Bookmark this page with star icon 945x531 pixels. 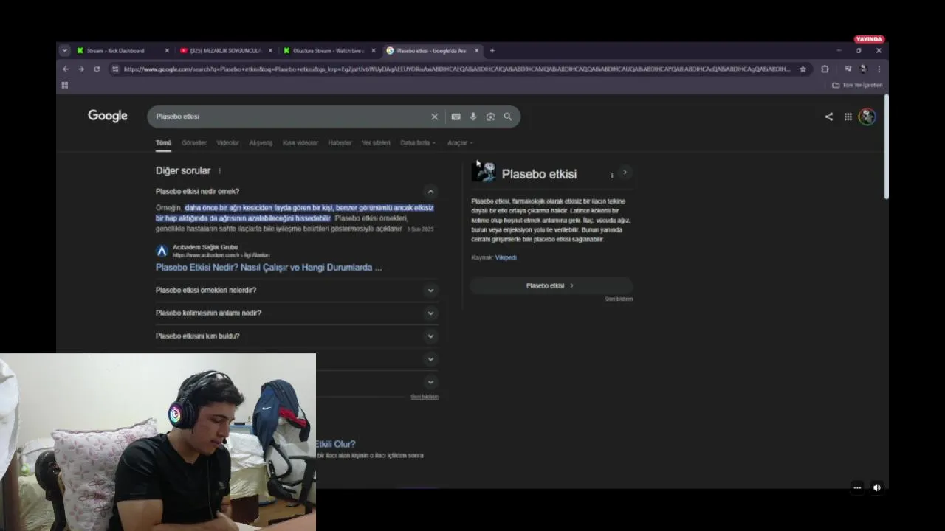pos(803,69)
